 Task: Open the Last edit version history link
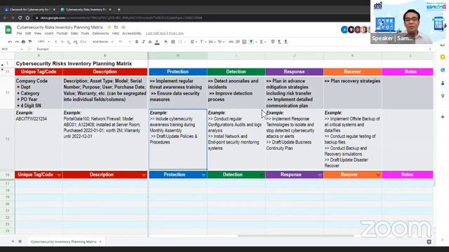[x=165, y=34]
